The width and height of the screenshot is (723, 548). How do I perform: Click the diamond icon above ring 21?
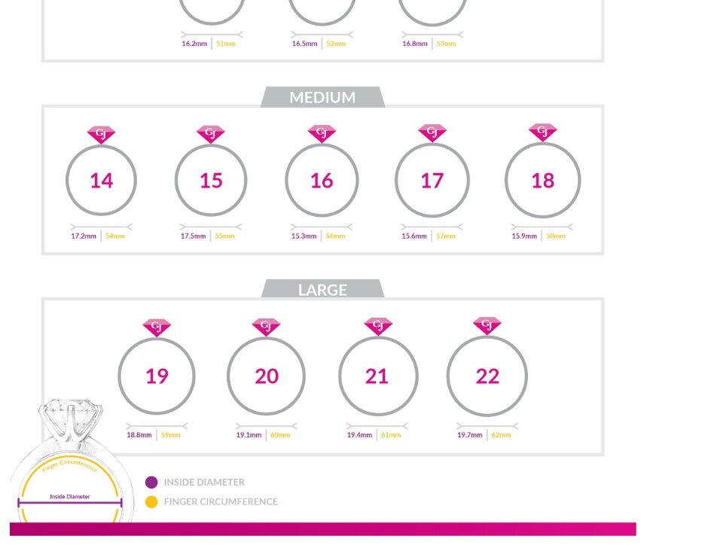378,326
